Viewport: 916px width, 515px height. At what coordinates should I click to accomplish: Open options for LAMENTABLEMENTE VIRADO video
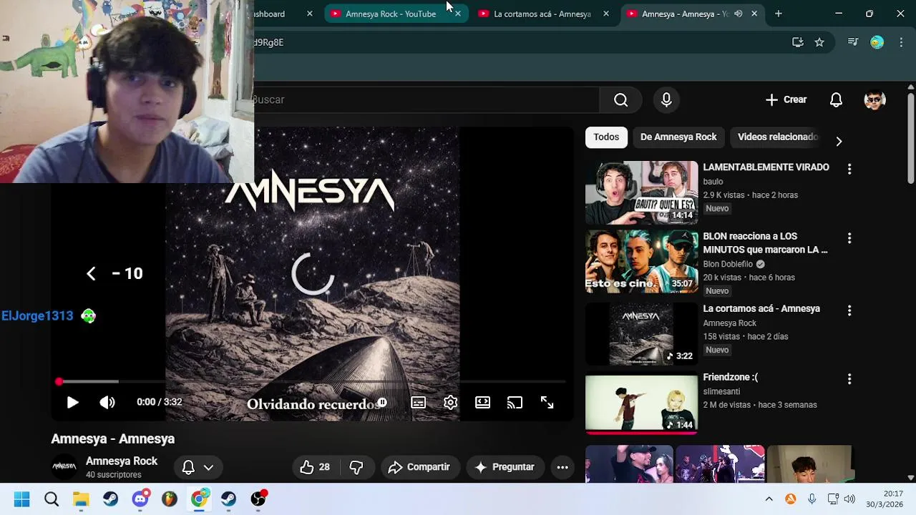(x=849, y=170)
